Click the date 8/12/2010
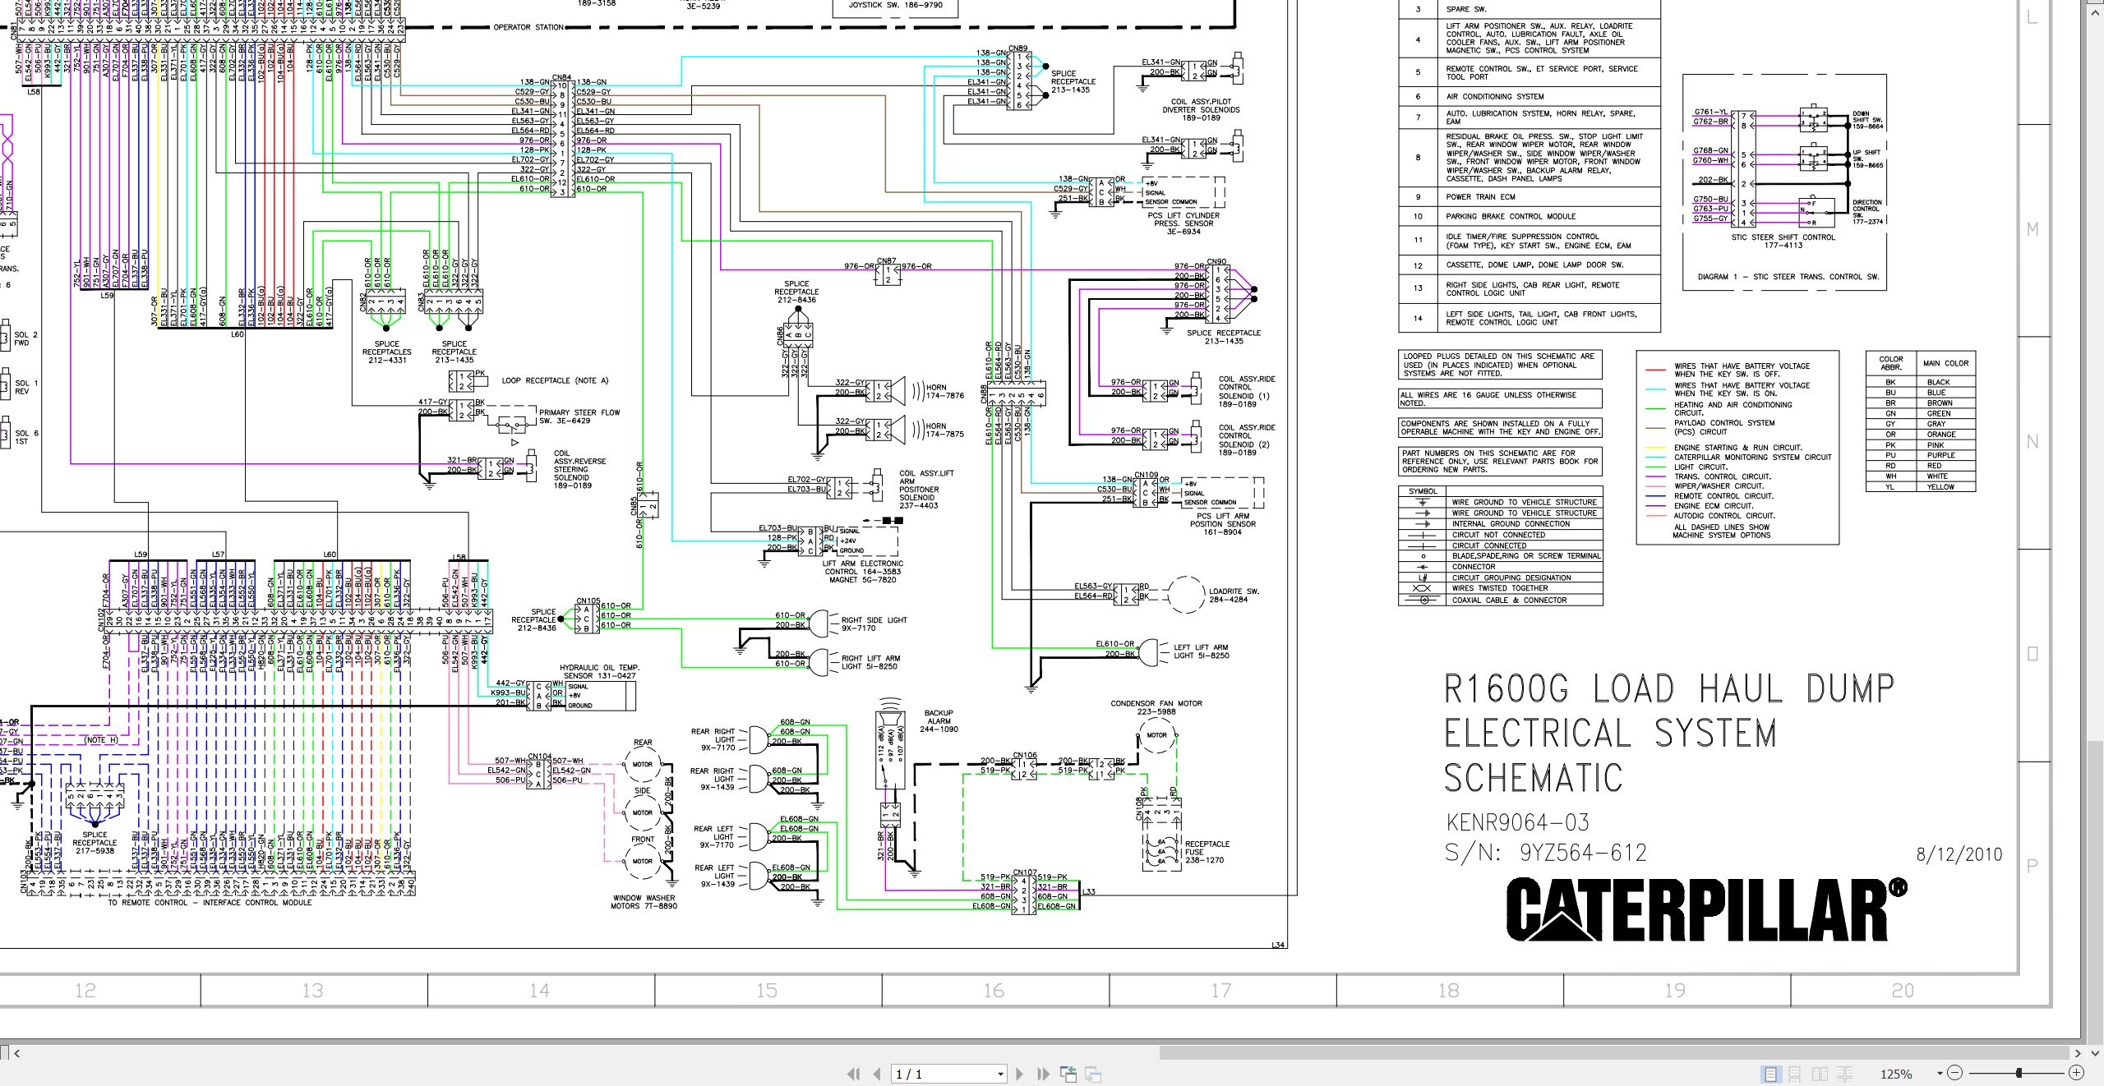 pos(1959,854)
